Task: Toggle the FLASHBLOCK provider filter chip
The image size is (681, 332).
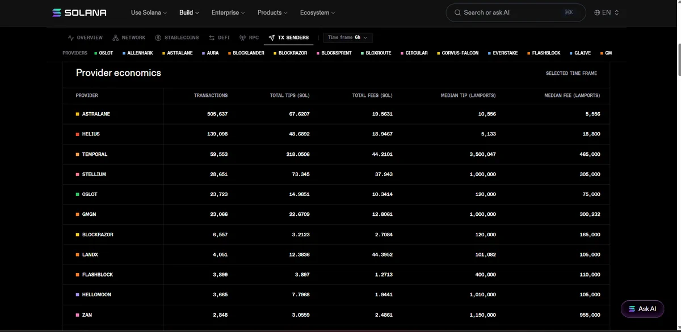Action: [544, 53]
